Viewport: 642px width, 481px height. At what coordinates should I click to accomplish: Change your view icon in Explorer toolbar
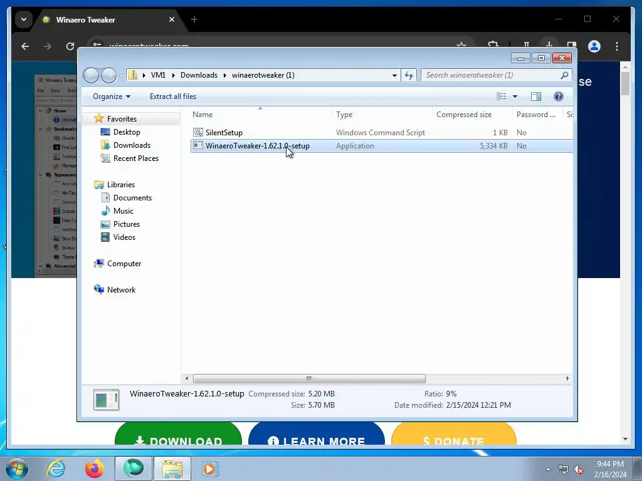point(501,96)
